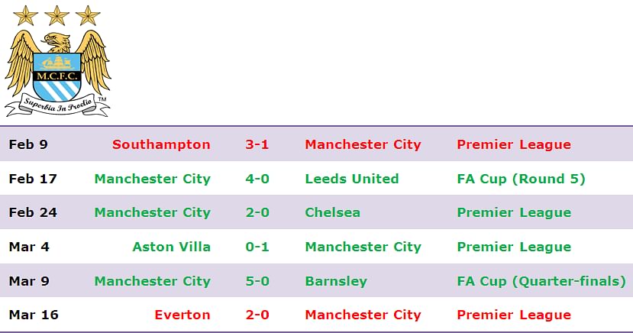Click the middle gold star above crest
Viewport: 633px width, 333px height.
tap(57, 15)
